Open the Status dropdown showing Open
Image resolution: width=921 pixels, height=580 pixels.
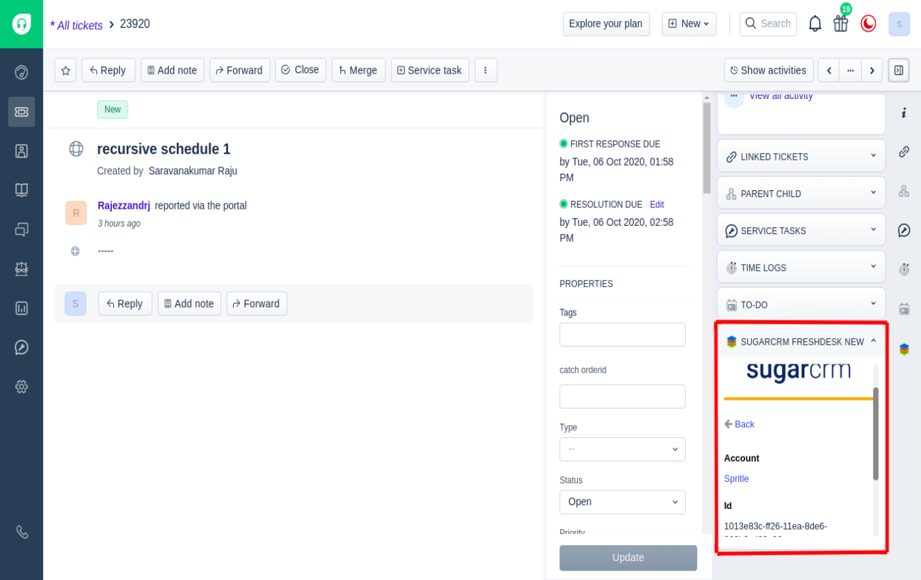pos(622,502)
